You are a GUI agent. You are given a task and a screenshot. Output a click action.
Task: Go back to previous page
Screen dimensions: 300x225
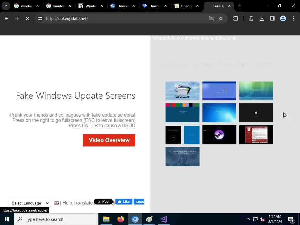[6, 18]
